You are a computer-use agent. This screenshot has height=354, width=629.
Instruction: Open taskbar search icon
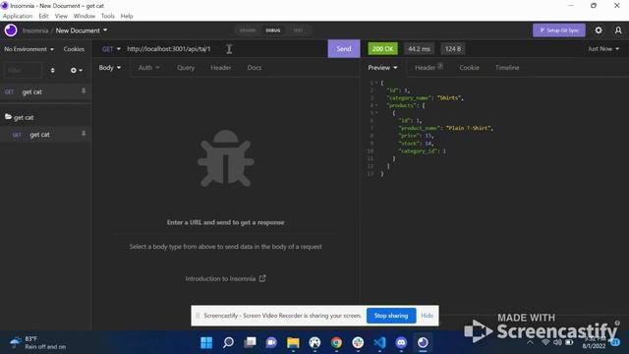point(228,342)
